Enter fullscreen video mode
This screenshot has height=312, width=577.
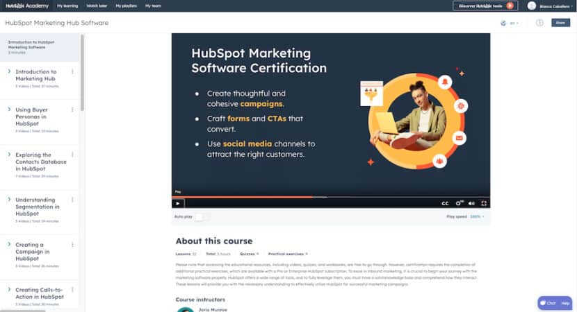(x=485, y=203)
